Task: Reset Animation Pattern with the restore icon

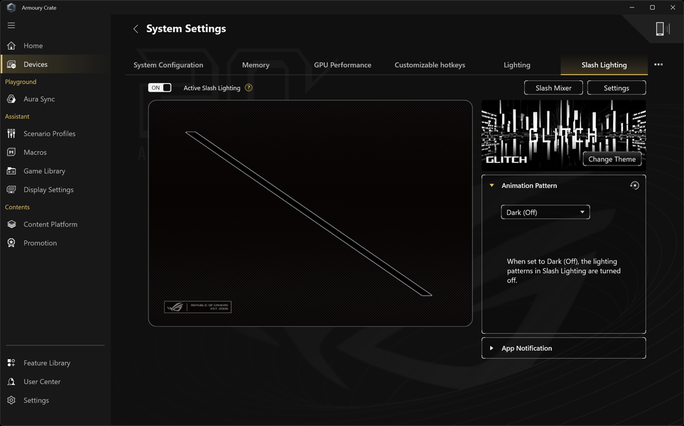Action: 634,185
